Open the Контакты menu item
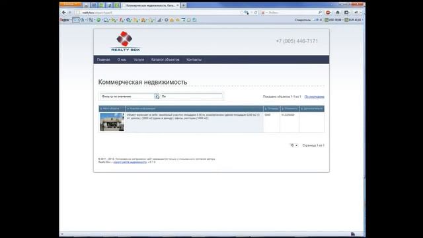 point(194,59)
